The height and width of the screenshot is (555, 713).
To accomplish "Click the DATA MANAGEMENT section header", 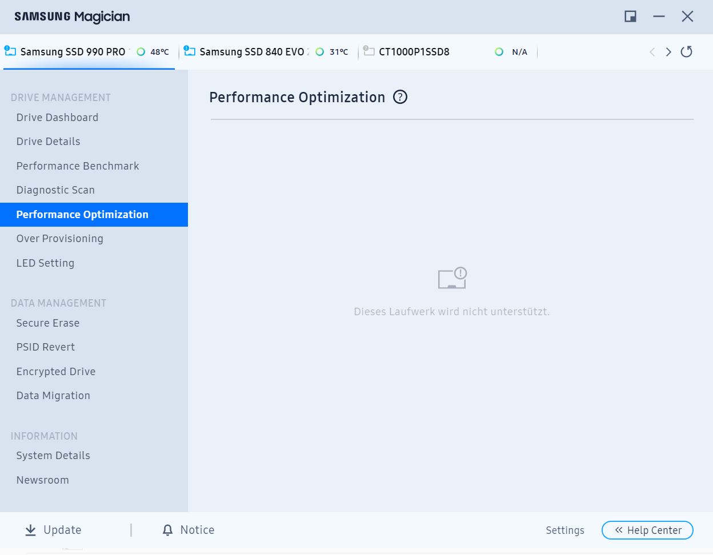I will coord(58,303).
